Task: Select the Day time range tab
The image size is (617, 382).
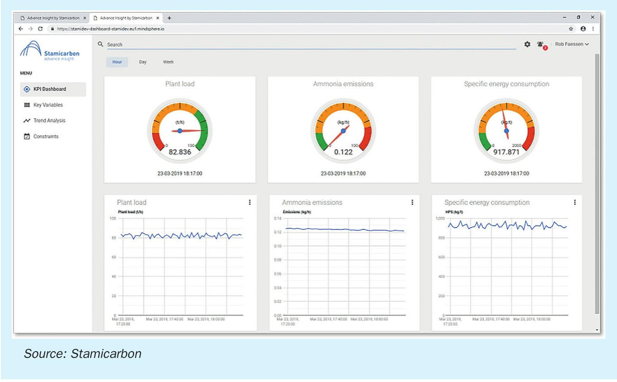Action: (143, 62)
